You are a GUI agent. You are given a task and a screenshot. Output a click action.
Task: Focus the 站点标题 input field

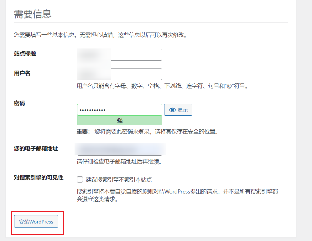[120, 55]
